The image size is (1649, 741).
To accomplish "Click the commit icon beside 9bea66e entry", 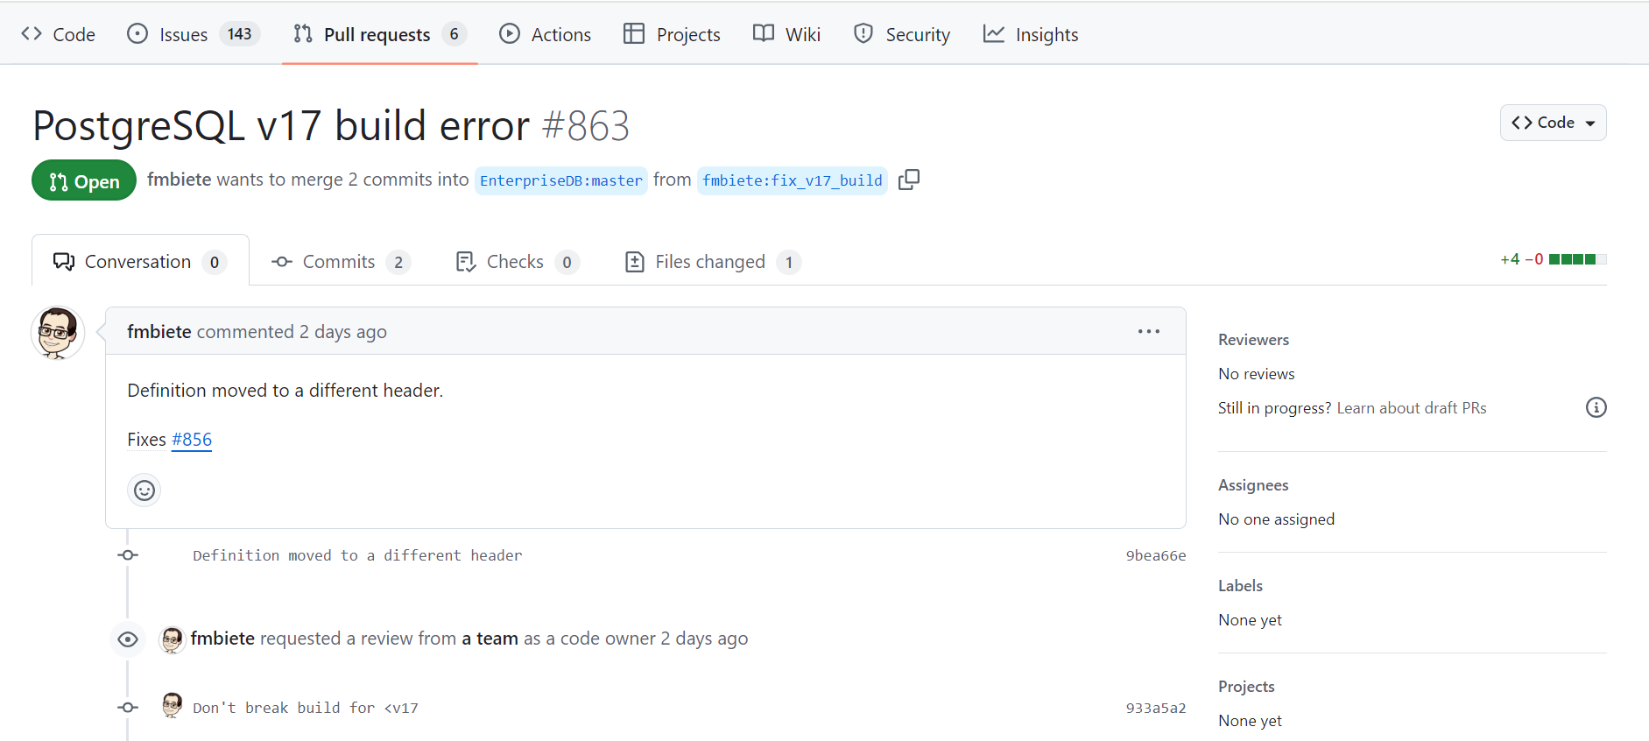I will click(x=128, y=555).
